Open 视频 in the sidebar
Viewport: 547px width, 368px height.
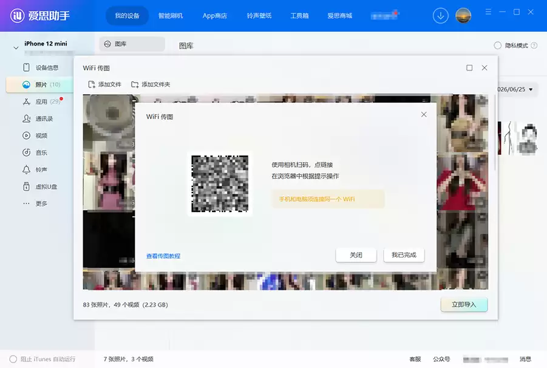click(x=35, y=135)
